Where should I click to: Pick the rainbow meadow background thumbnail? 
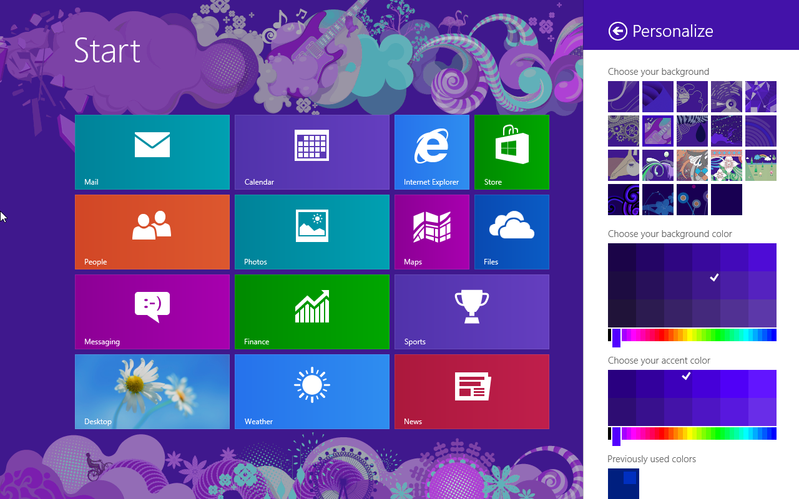pos(761,165)
